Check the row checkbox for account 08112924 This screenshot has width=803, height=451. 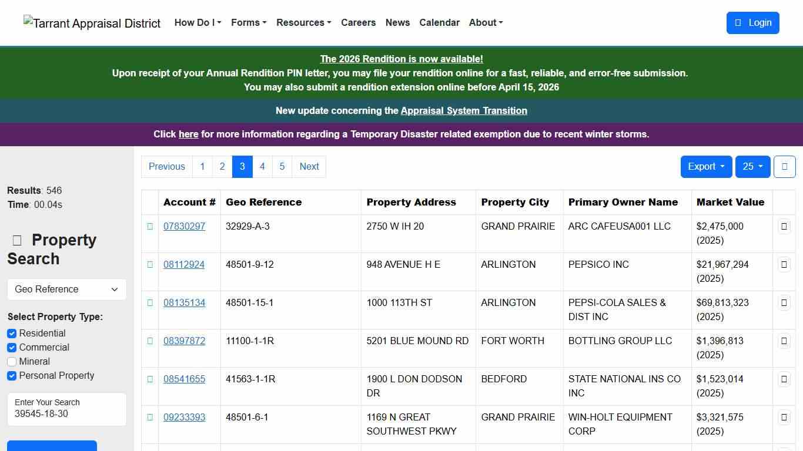(150, 264)
